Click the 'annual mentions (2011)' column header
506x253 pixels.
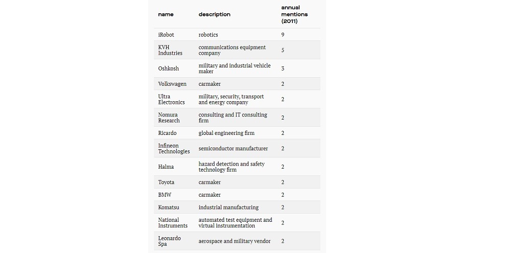[294, 14]
